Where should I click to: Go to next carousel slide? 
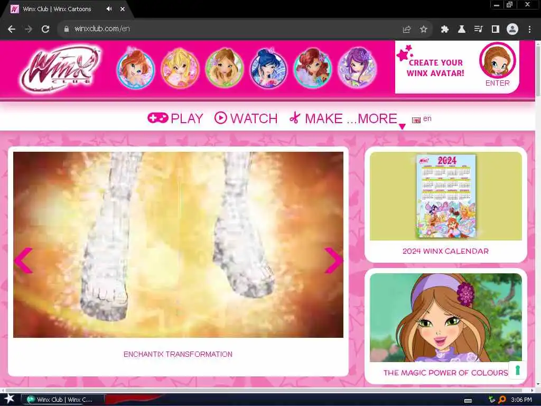(333, 261)
